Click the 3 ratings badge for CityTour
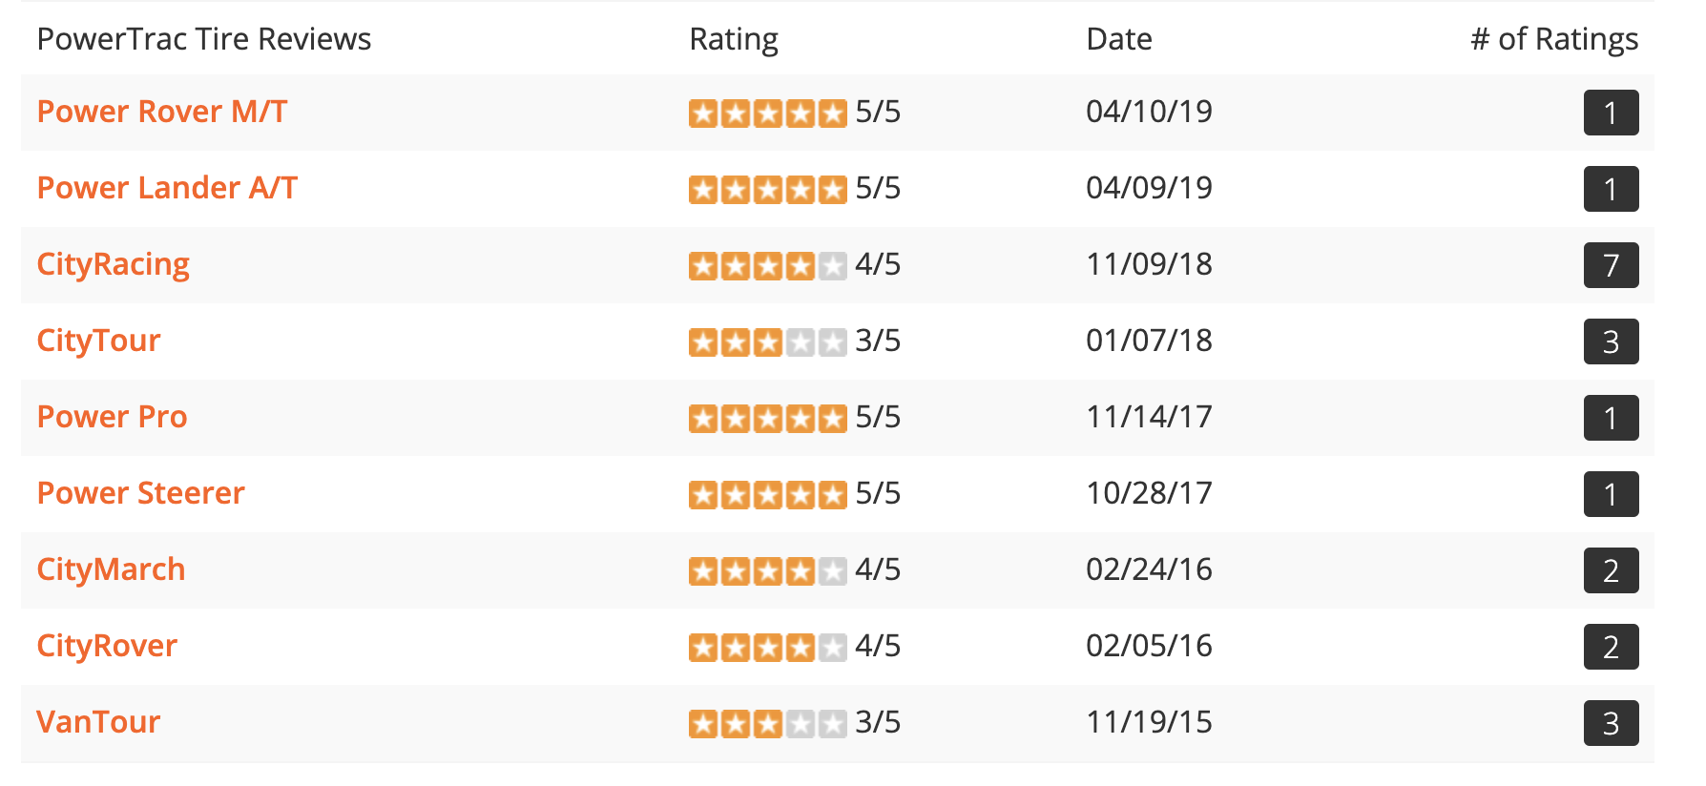1706x786 pixels. click(x=1611, y=341)
